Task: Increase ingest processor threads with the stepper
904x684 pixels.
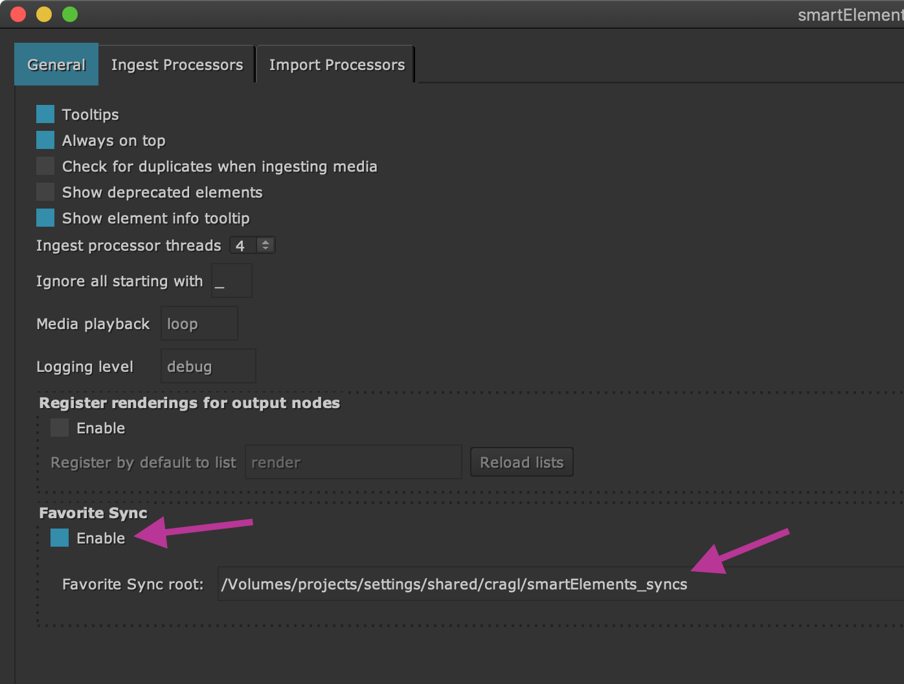Action: pyautogui.click(x=266, y=241)
